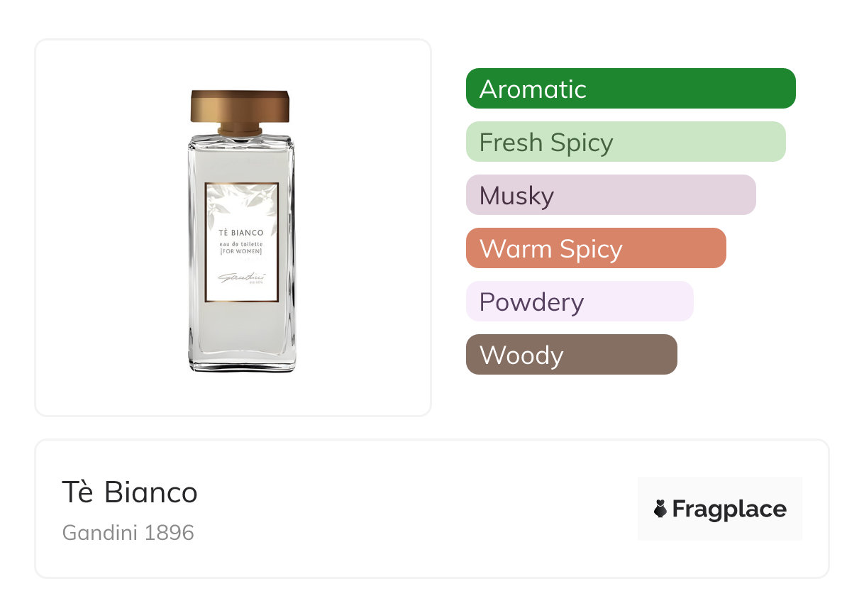Viewport: 864px width, 613px height.
Task: Click the Fragplace wordmark text
Action: [x=729, y=509]
